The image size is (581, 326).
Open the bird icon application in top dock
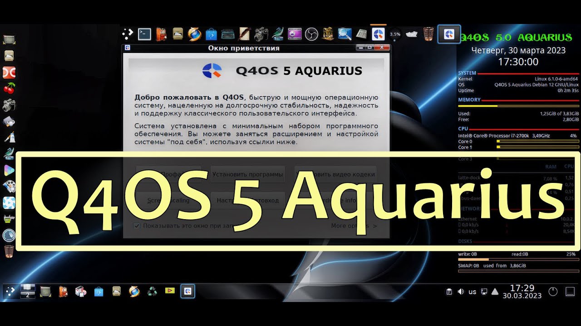(278, 34)
